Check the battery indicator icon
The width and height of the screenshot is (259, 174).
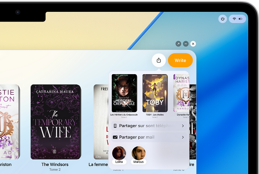240,19
